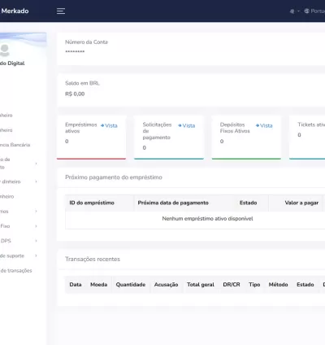The height and width of the screenshot is (345, 325).
Task: Expand the 'de suporte' sidebar chevron
Action: tap(36, 255)
